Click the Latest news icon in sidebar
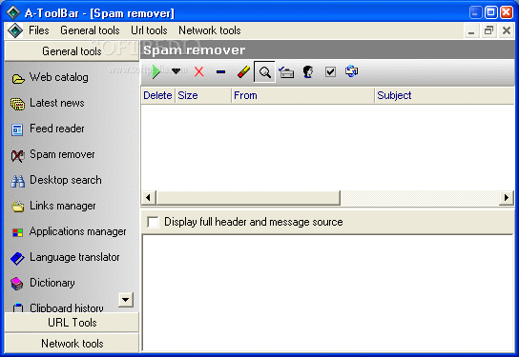 pos(17,104)
